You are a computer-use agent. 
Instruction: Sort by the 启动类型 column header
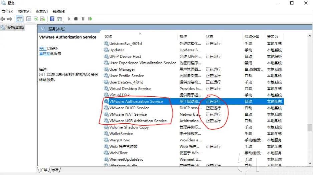tap(252, 36)
